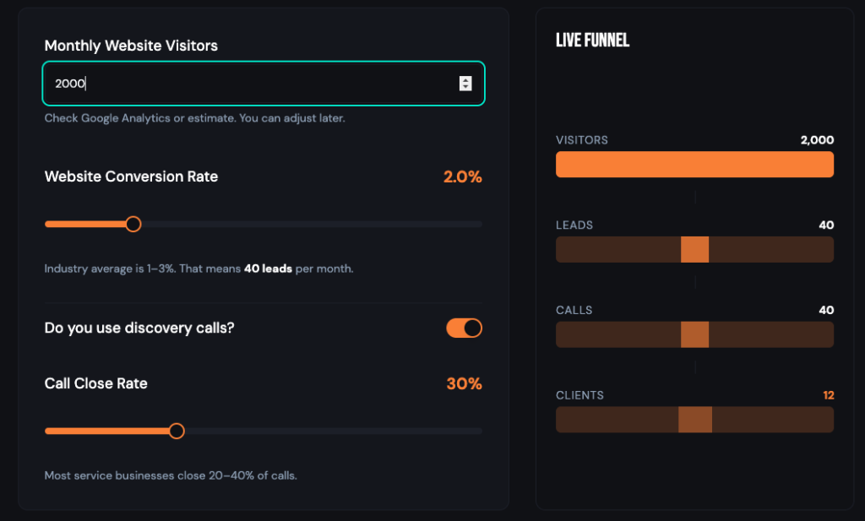This screenshot has height=521, width=865.
Task: Click the Leads funnel bar
Action: coord(694,249)
